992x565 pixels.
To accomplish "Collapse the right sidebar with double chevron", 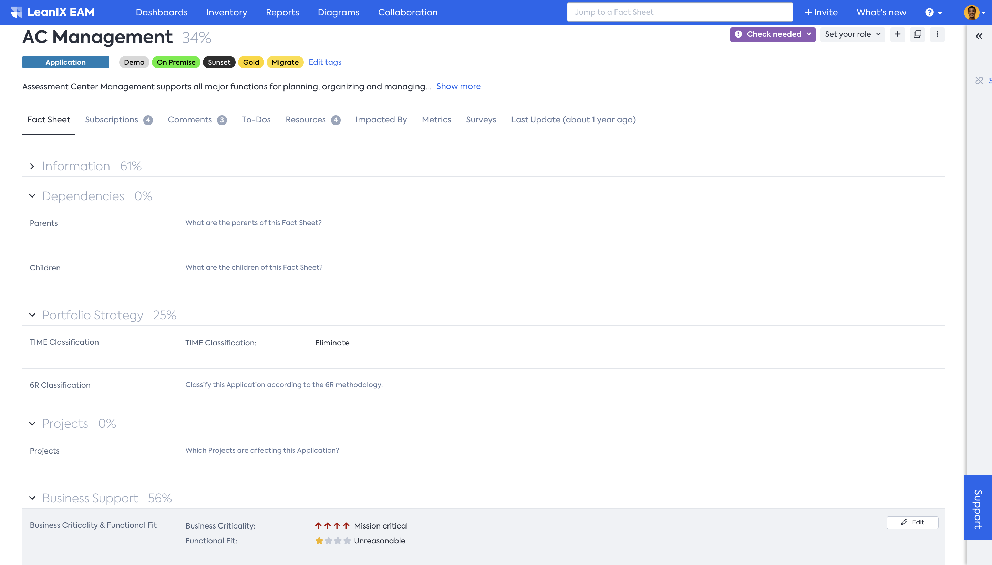I will coord(979,36).
